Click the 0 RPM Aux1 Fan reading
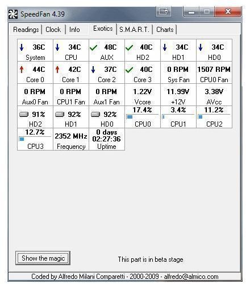Image resolution: width=246 pixels, height=284 pixels. click(x=107, y=95)
